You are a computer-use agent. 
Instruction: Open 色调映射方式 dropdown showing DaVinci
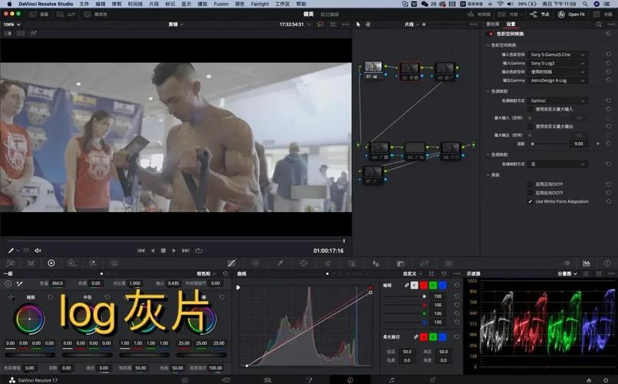click(x=557, y=101)
